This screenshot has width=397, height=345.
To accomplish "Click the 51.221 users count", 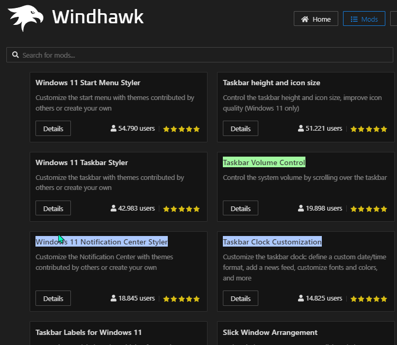I will click(x=324, y=129).
